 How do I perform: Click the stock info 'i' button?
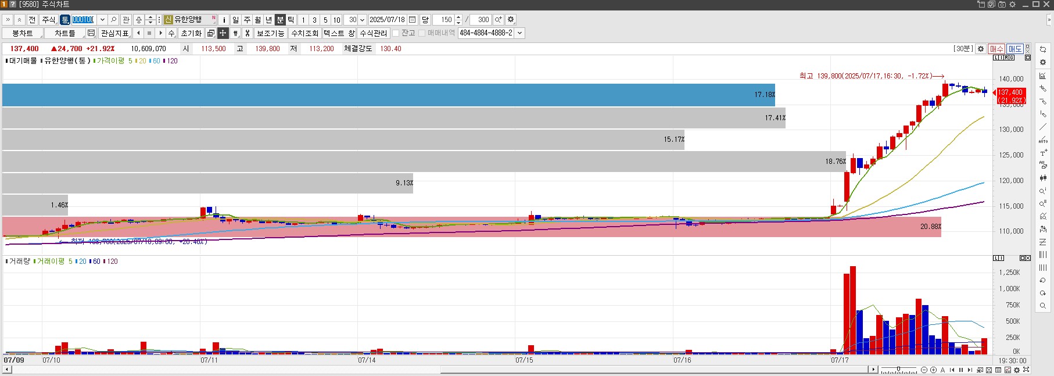pos(224,20)
